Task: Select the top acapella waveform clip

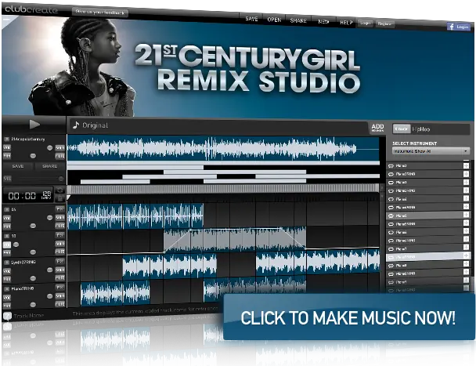Action: [x=223, y=148]
